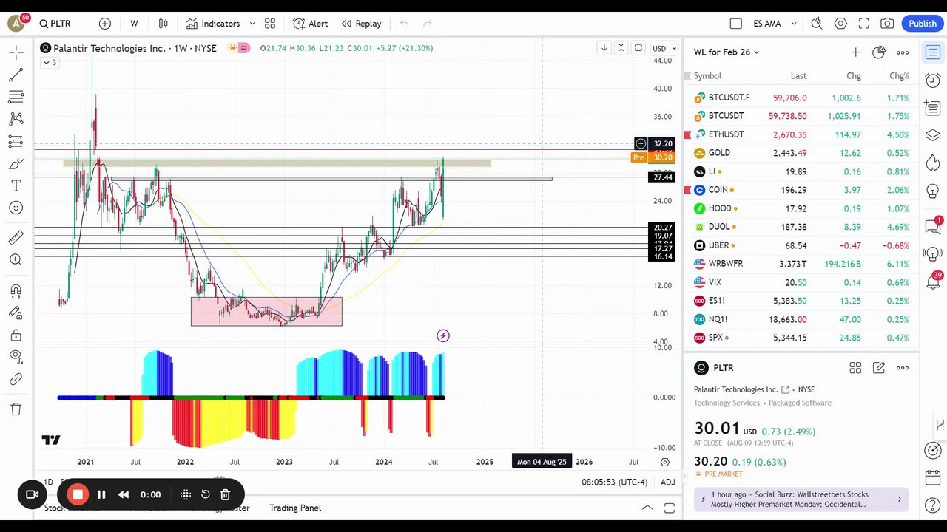Create an Alert

tap(310, 24)
